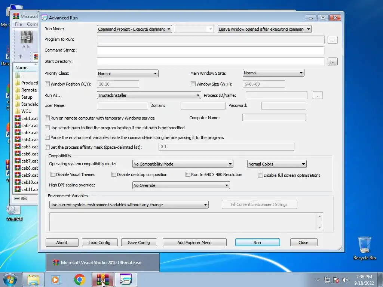
Task: Click the Save Config button
Action: pyautogui.click(x=139, y=243)
